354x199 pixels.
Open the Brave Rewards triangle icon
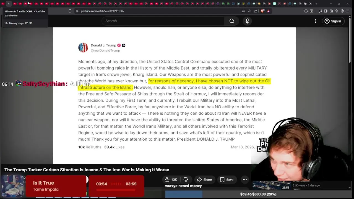tap(268, 11)
